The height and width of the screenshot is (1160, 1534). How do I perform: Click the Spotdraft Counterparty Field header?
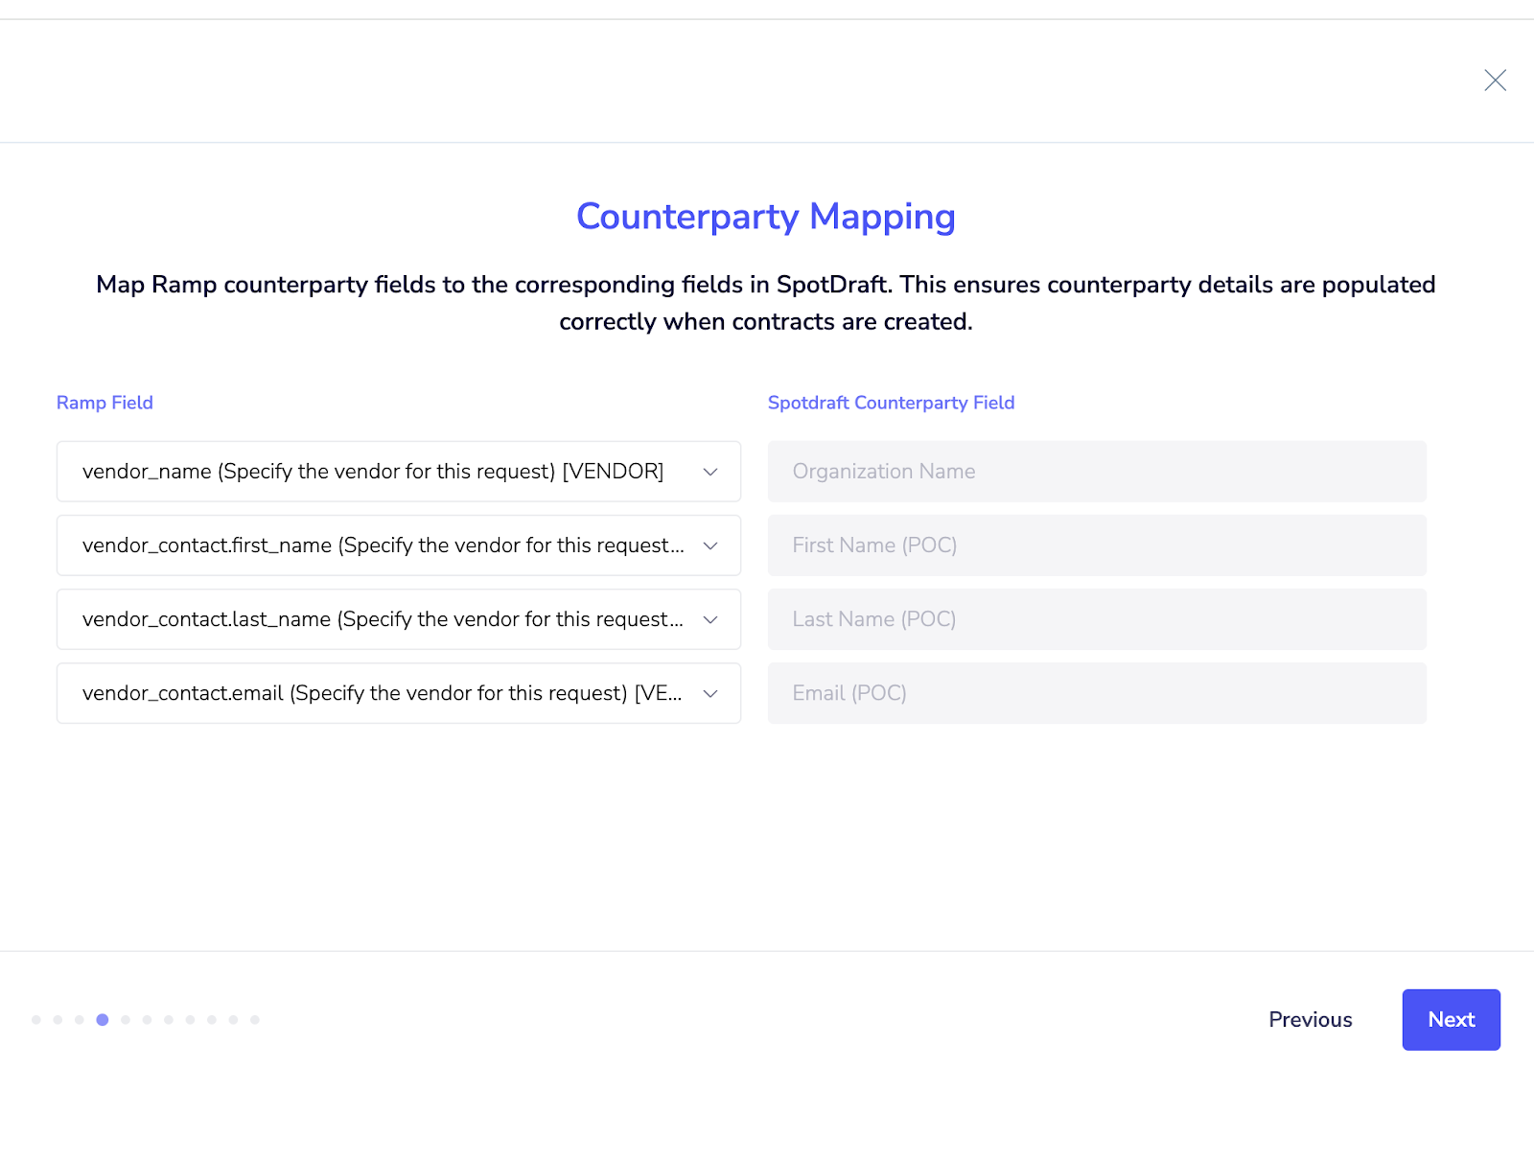coord(891,403)
